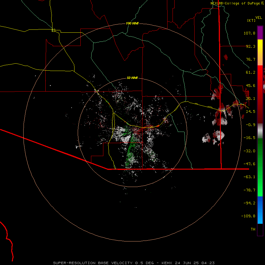Click the [KT] units label
This screenshot has height=265, width=265.
251,20
